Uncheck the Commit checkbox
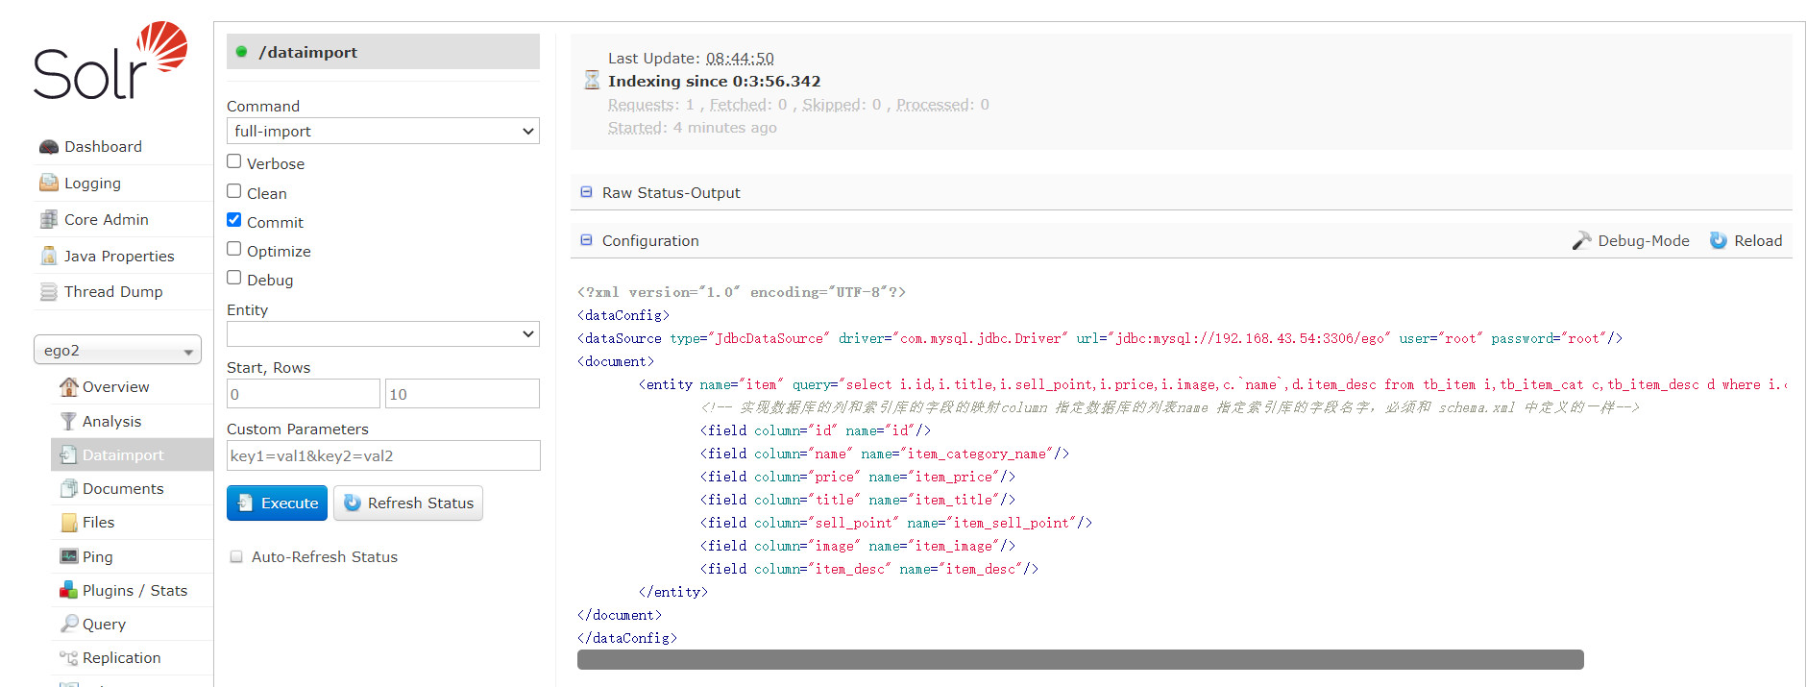 234,219
